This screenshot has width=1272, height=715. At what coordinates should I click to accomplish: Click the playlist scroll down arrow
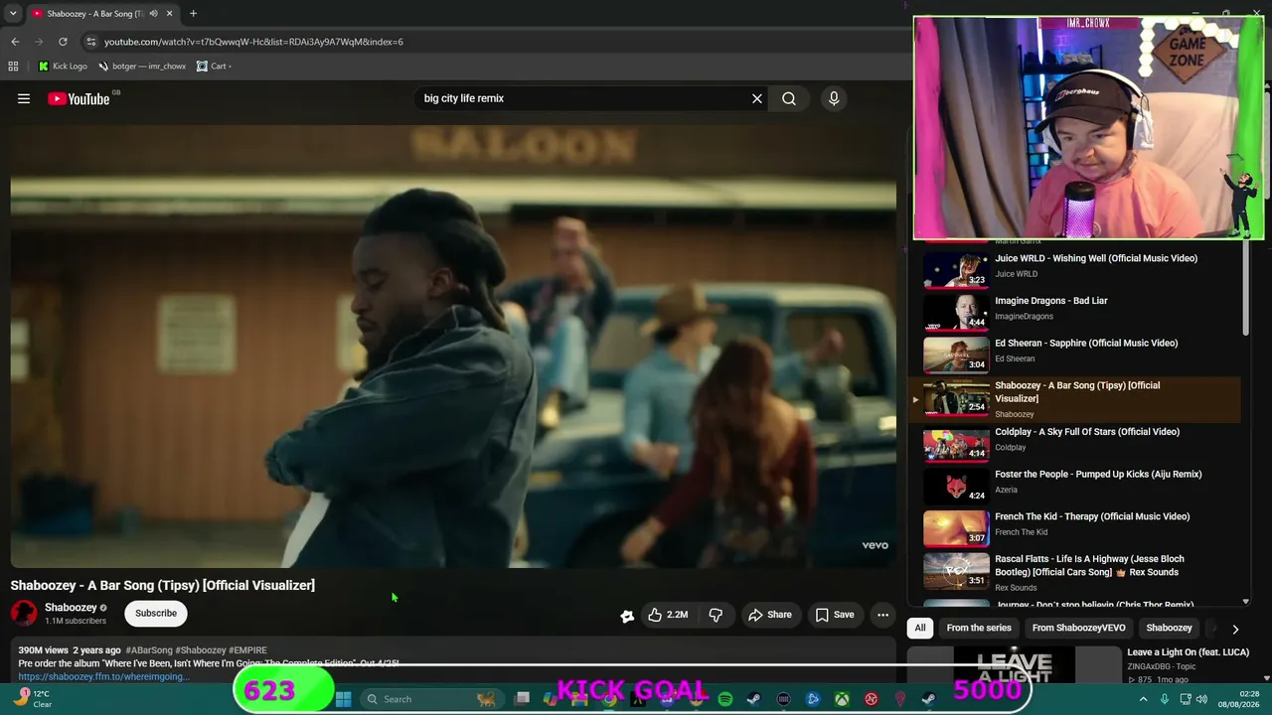[1245, 602]
